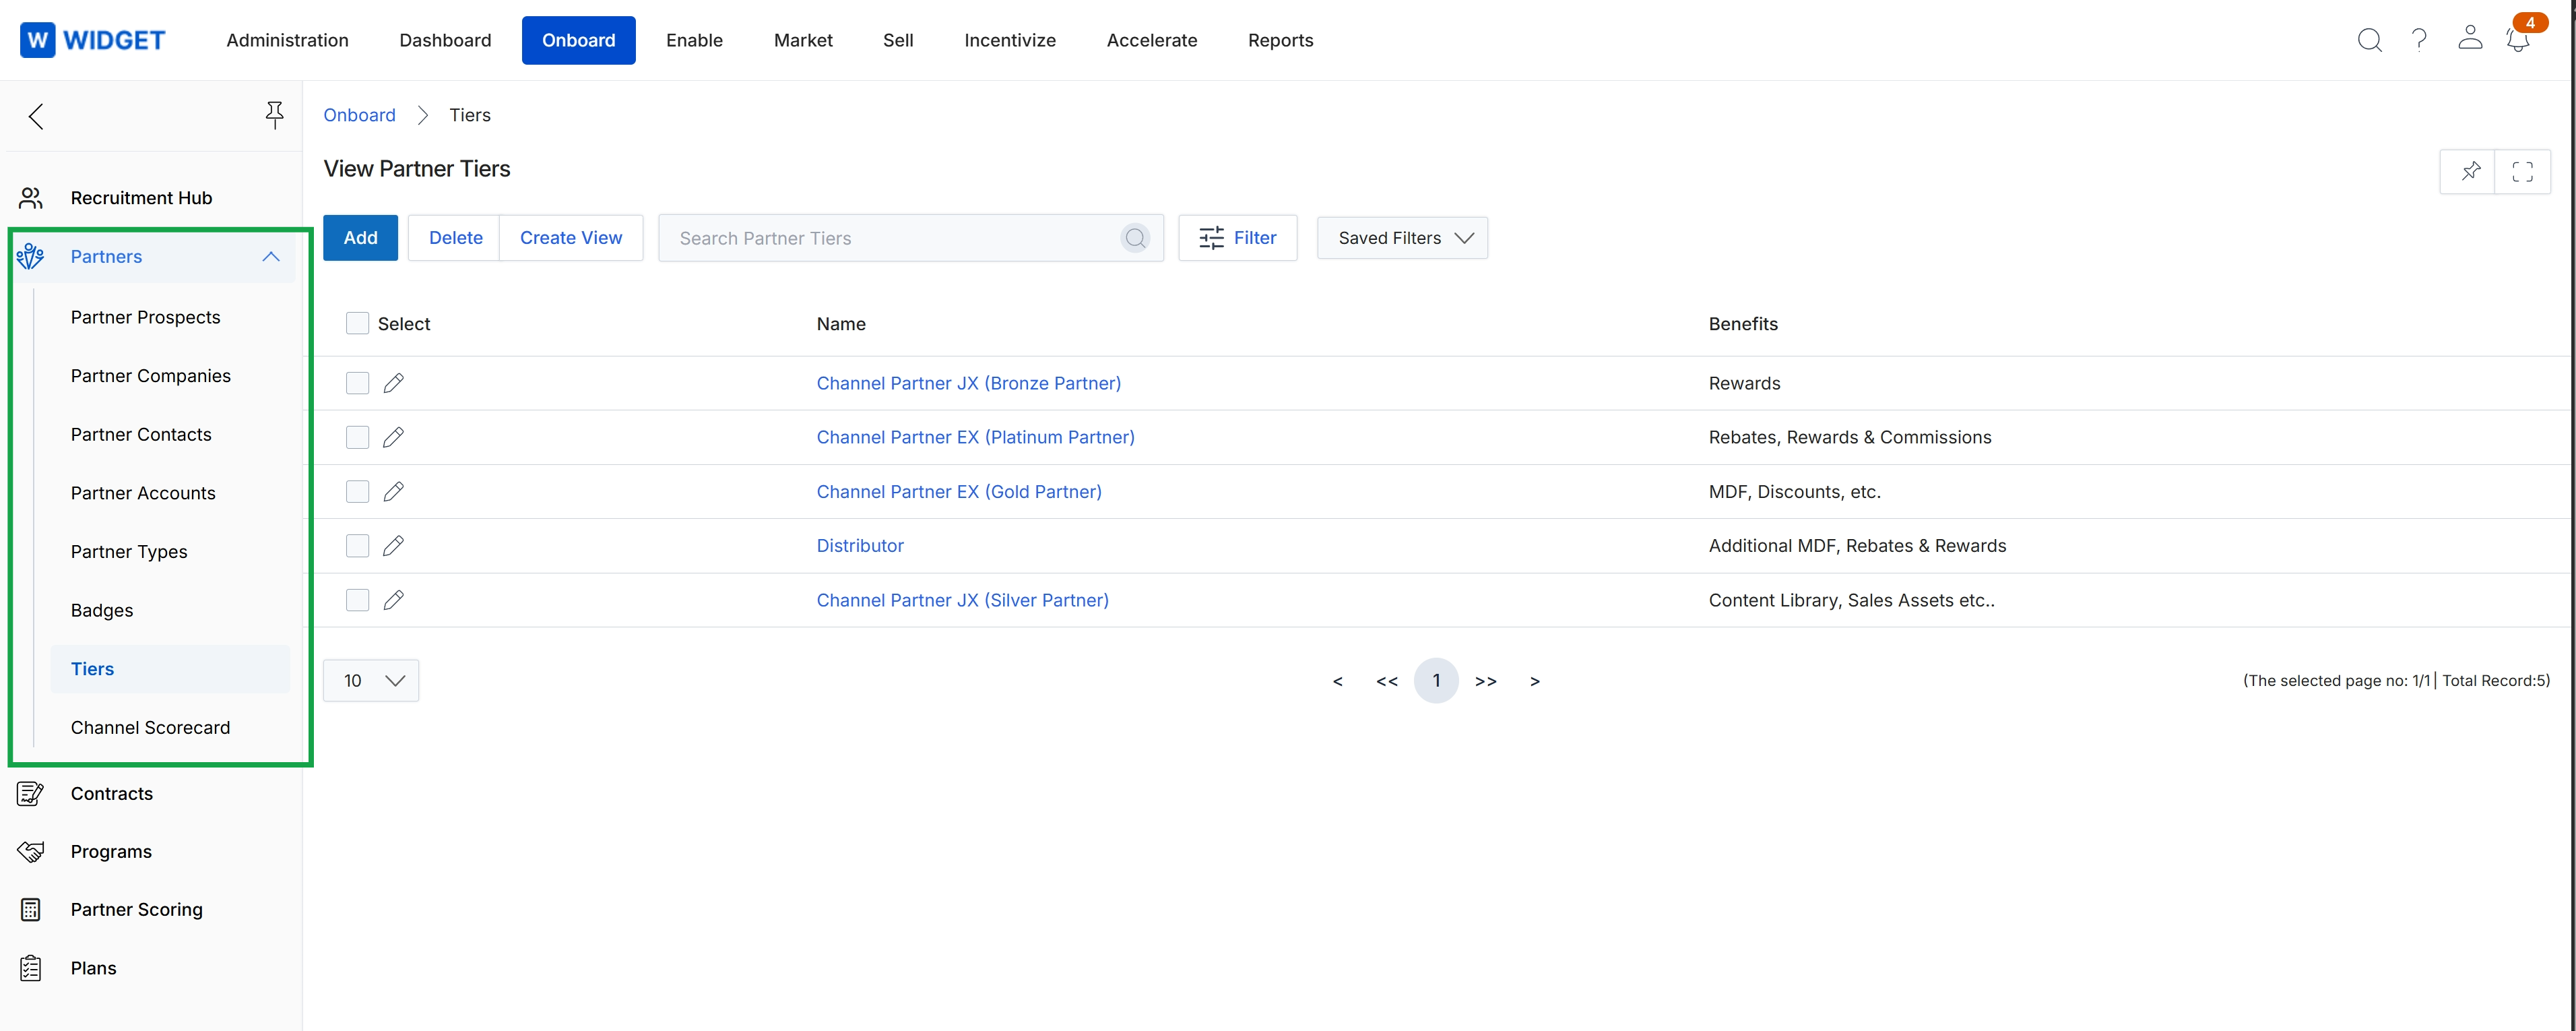Image resolution: width=2576 pixels, height=1031 pixels.
Task: Jump to first page with << button
Action: [1386, 681]
